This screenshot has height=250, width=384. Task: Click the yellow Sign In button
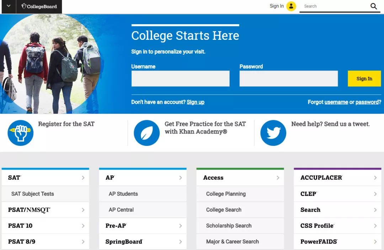click(x=364, y=79)
